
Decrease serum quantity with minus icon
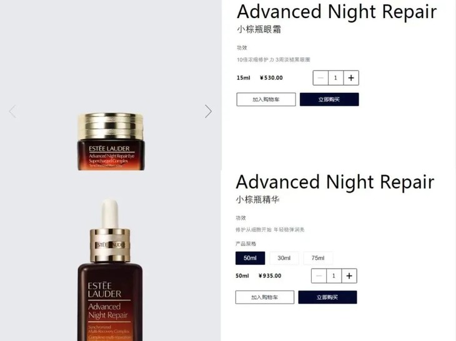[x=319, y=276]
